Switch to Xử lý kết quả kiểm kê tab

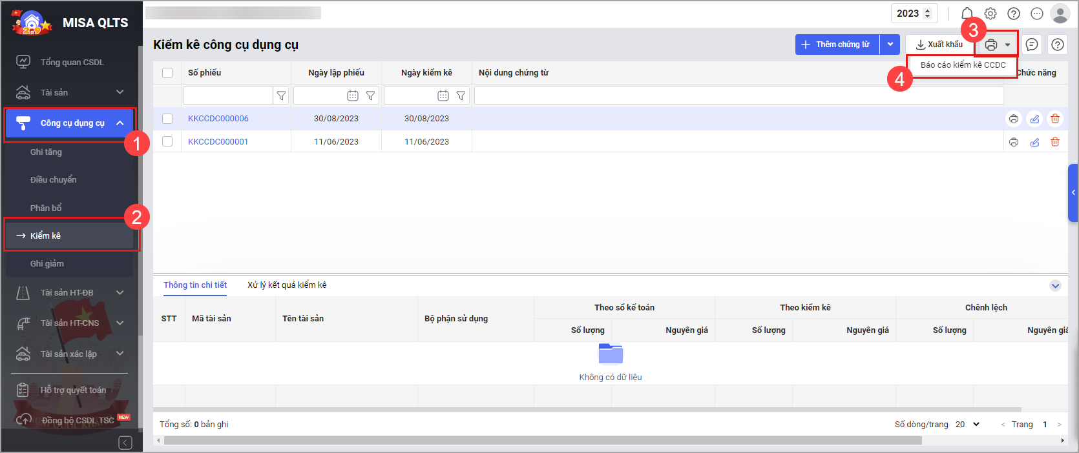[287, 285]
